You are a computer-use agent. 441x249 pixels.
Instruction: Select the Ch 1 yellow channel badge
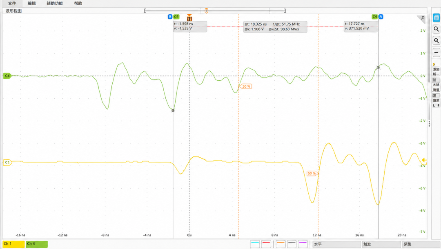[13, 244]
